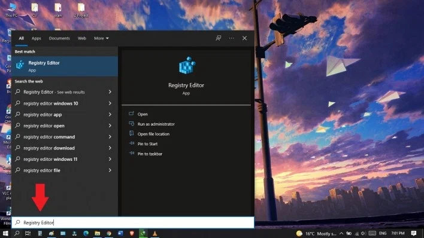Expand arrow for Registry Editor web results
This screenshot has height=238, width=424.
click(x=110, y=92)
